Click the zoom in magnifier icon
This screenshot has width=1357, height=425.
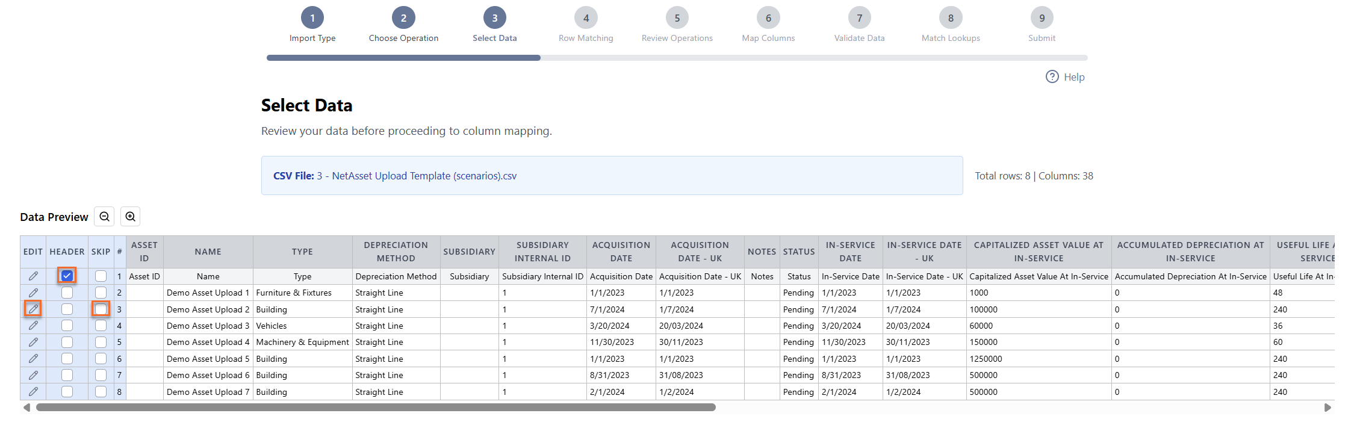(130, 217)
